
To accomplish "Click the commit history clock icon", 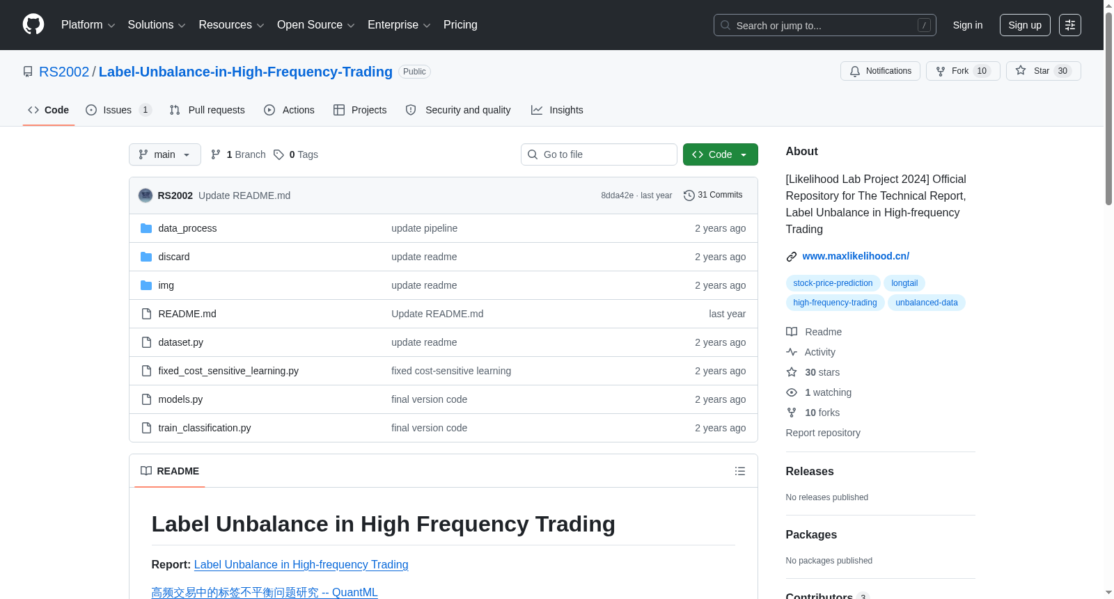I will coord(689,195).
